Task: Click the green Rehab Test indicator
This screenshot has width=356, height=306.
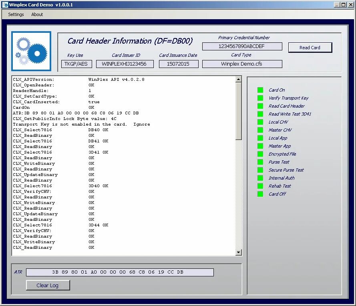Action: point(260,186)
